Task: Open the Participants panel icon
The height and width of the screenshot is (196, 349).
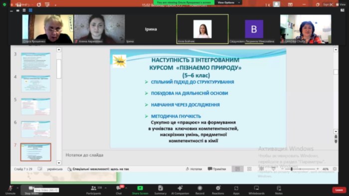Action: point(94,188)
